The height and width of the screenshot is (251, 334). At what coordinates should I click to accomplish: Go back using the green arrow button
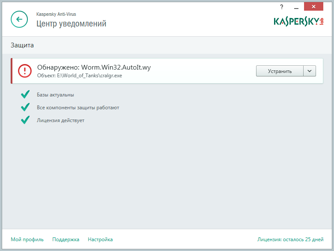19,19
